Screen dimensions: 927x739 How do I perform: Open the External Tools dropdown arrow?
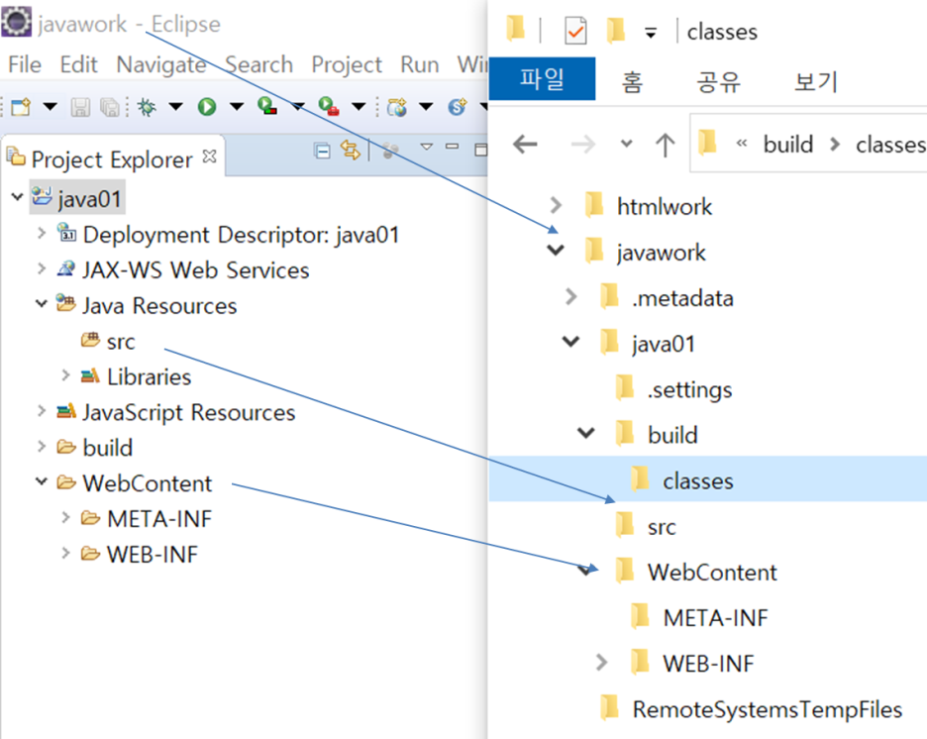tap(359, 107)
